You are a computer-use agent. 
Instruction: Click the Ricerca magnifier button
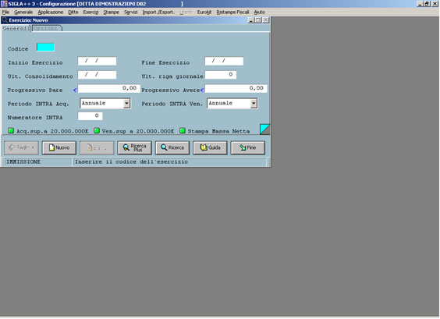(x=172, y=147)
